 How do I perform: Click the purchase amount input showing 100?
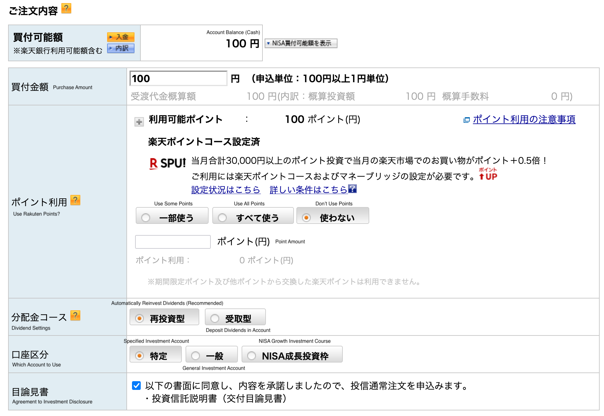point(178,78)
